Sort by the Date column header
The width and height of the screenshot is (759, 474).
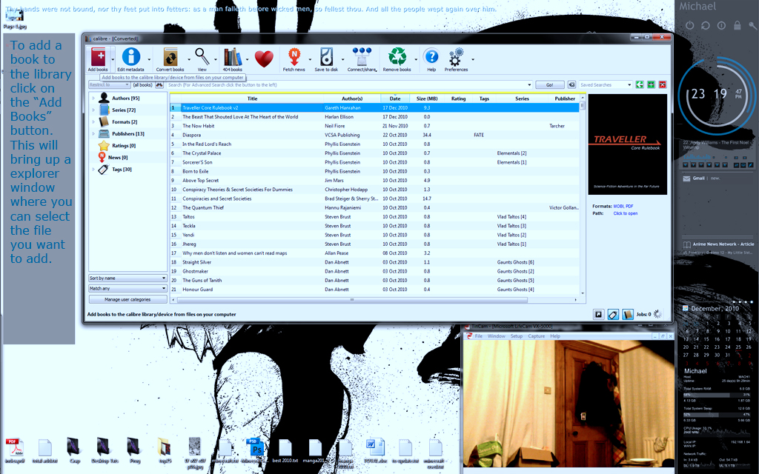(395, 99)
